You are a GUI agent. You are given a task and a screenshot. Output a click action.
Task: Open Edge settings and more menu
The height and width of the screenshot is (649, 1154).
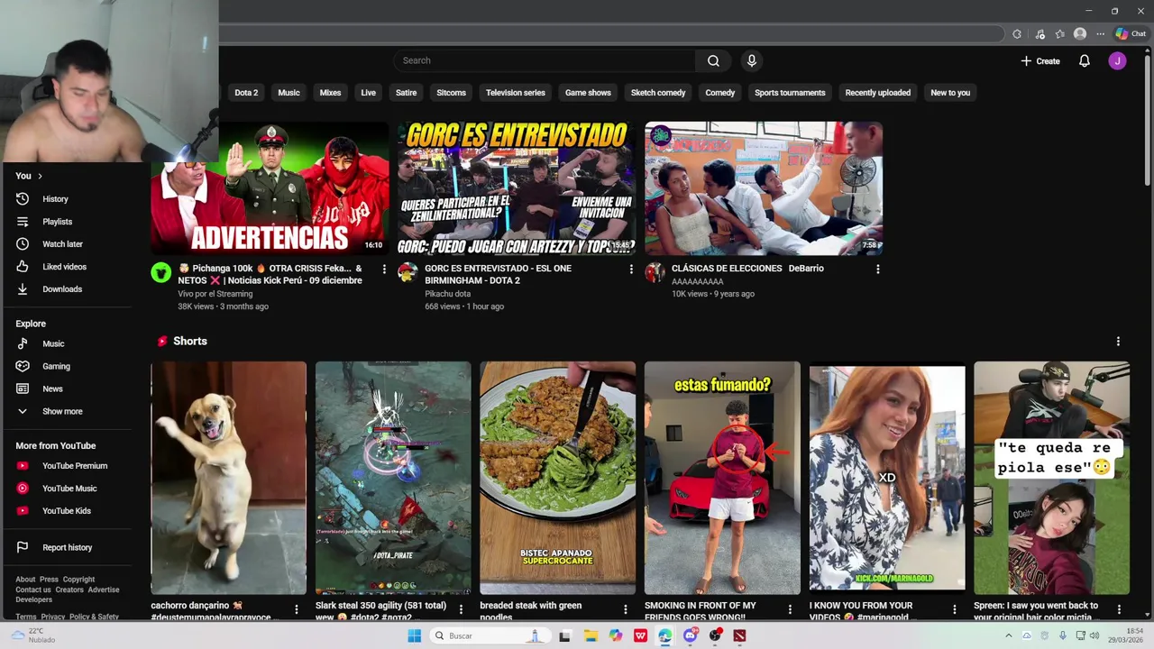click(1100, 34)
